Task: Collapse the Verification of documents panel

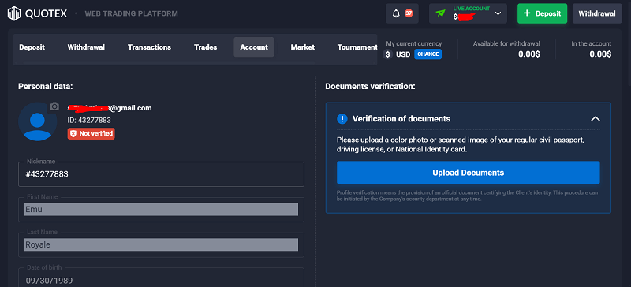Action: (596, 119)
